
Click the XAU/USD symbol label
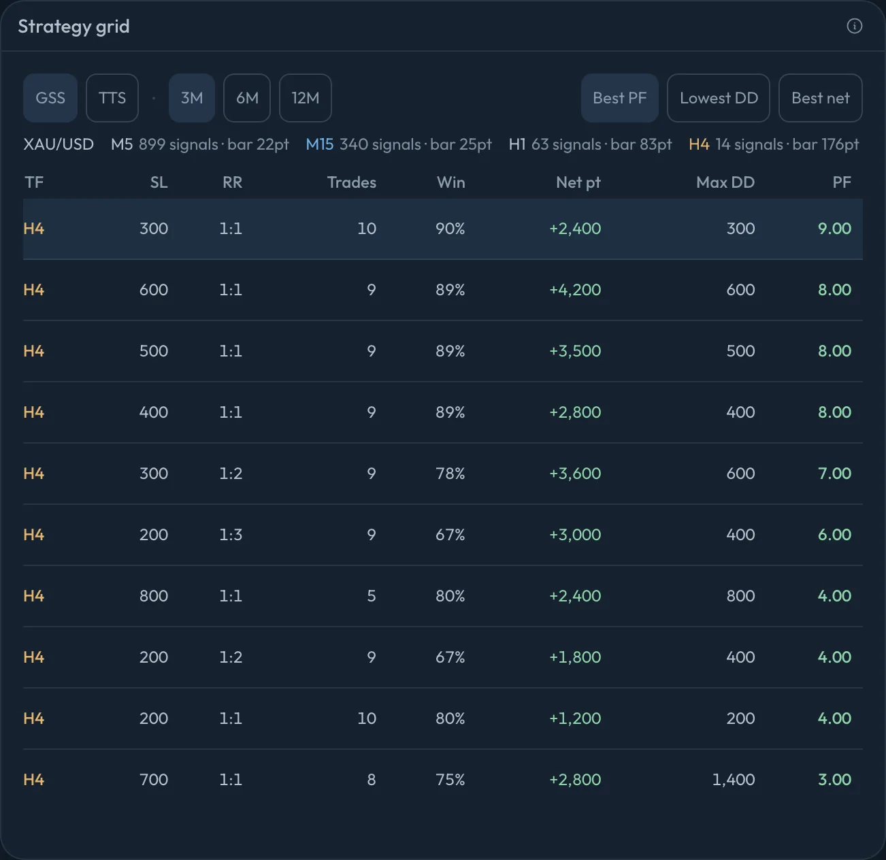[59, 144]
